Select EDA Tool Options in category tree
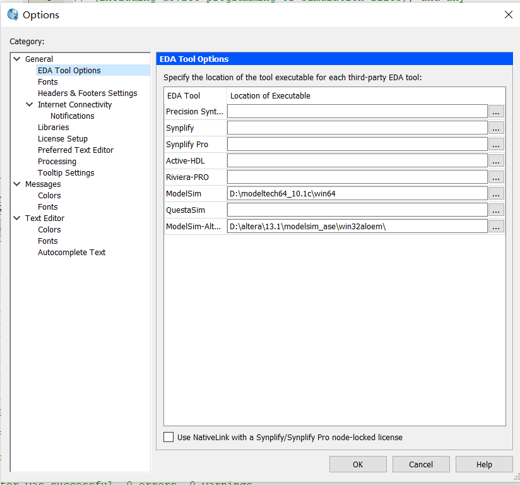The image size is (520, 485). click(x=69, y=70)
